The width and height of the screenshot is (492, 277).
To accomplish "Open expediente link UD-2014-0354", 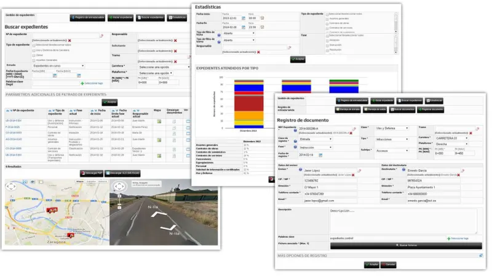I will tap(14, 121).
